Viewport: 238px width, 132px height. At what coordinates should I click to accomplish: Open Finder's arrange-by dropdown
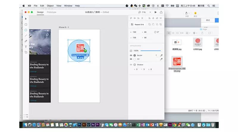point(188,33)
